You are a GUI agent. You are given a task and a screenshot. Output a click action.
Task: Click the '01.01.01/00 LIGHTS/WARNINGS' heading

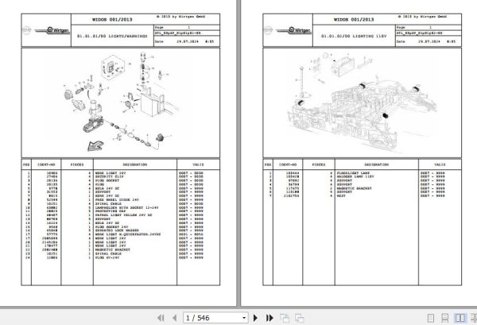click(x=112, y=37)
